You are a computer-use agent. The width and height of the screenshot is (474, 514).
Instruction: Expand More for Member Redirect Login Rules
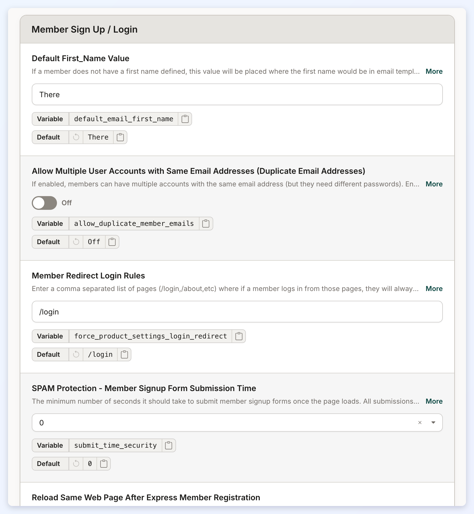tap(434, 289)
